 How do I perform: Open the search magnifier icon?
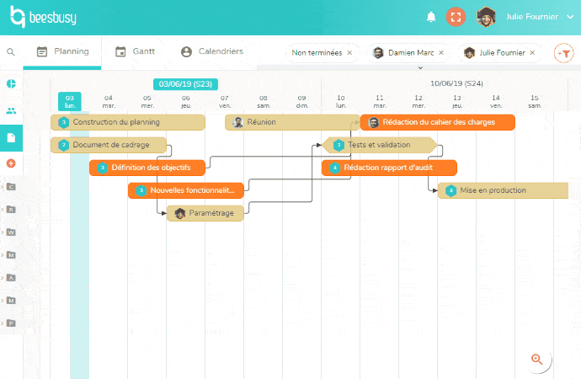11,52
